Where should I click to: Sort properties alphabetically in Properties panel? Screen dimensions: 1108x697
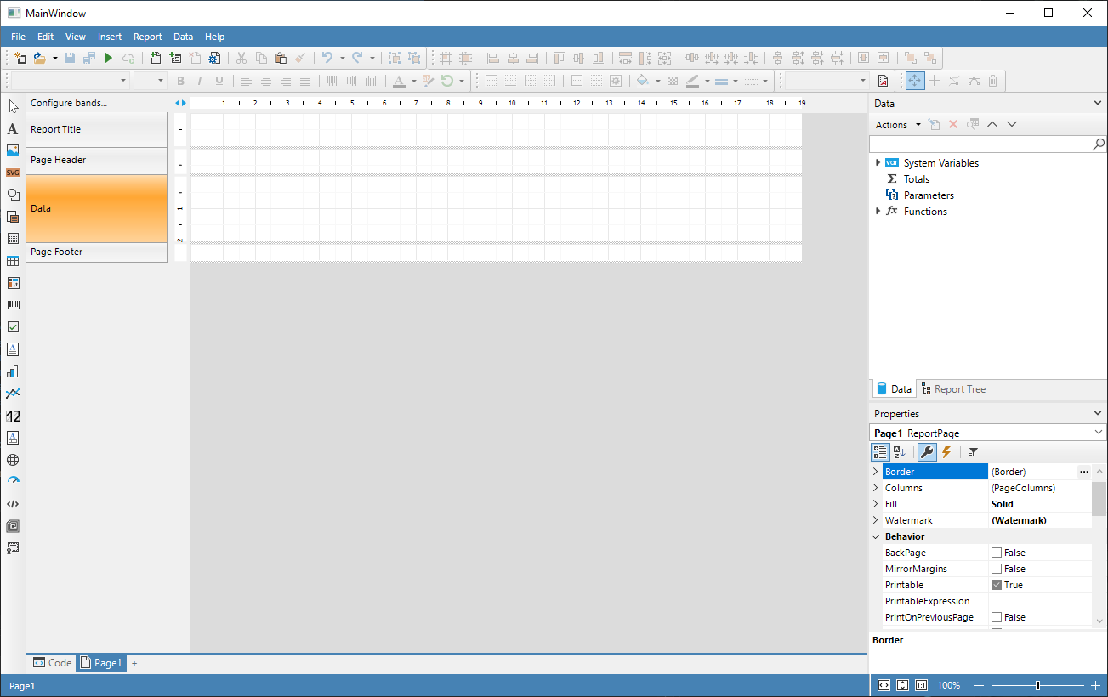tap(899, 452)
